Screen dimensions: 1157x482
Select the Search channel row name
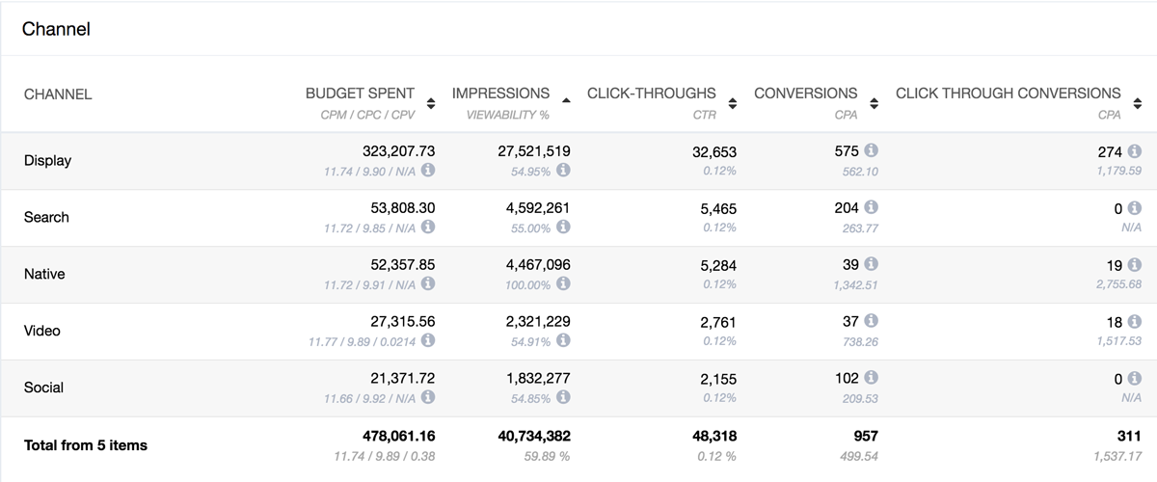coord(46,218)
